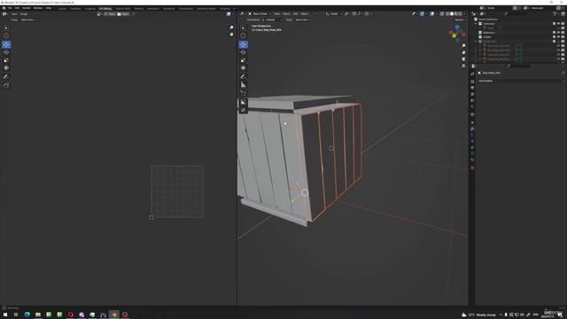Click the blue Z axis on navigation gizmo

click(x=457, y=27)
